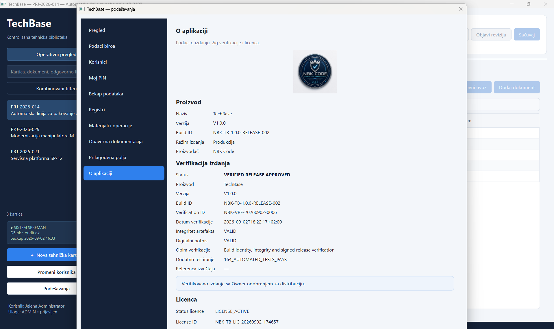Click the NBK Code verification badge image

(315, 72)
